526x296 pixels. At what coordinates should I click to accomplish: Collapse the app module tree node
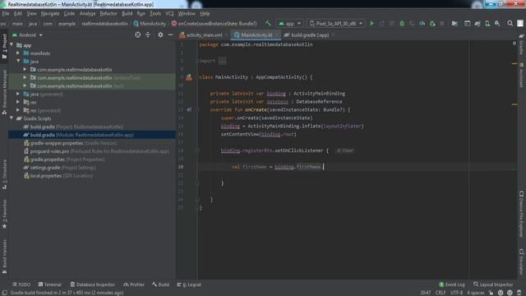pyautogui.click(x=12, y=44)
